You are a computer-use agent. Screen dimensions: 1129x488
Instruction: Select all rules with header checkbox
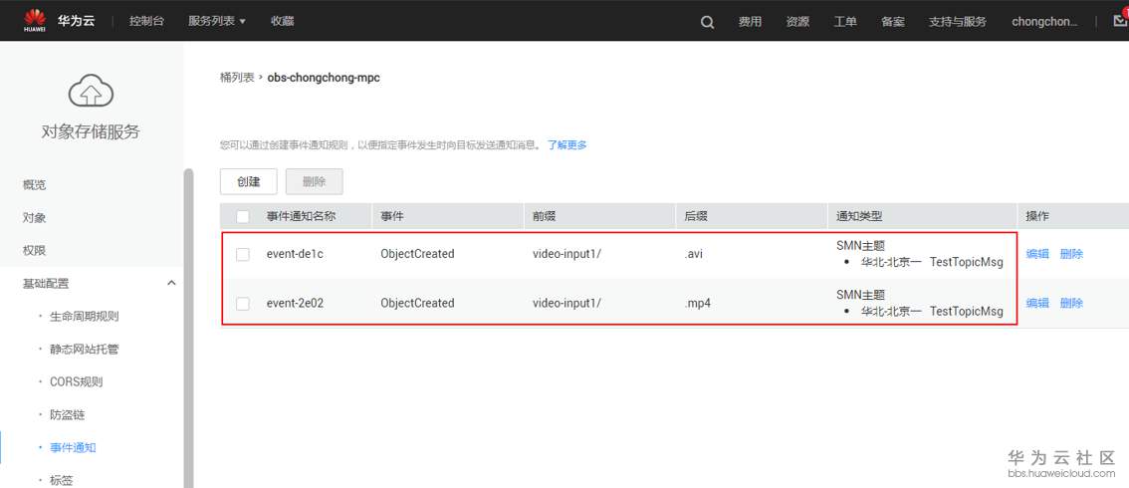tap(243, 217)
